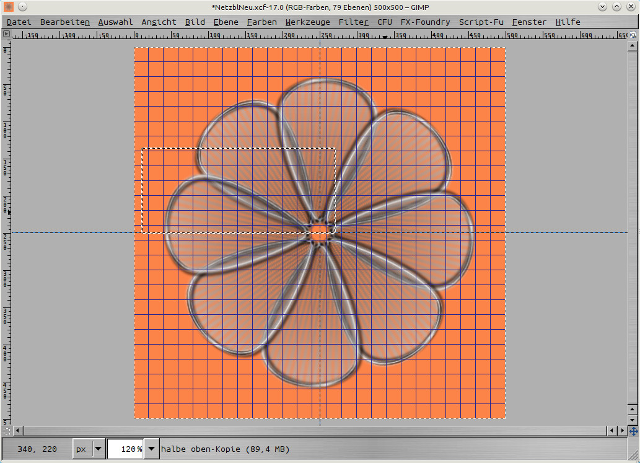Open the Ebene menu

(226, 22)
